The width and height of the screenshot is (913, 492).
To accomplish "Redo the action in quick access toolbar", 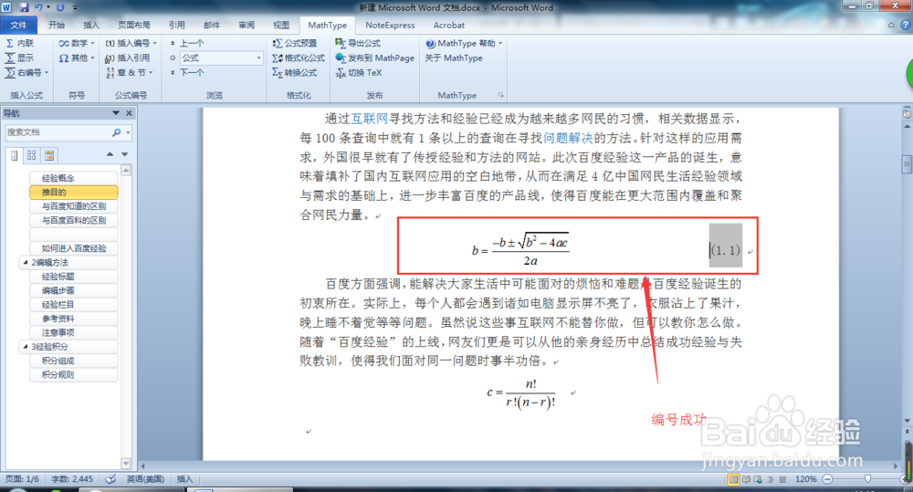I will (x=60, y=7).
